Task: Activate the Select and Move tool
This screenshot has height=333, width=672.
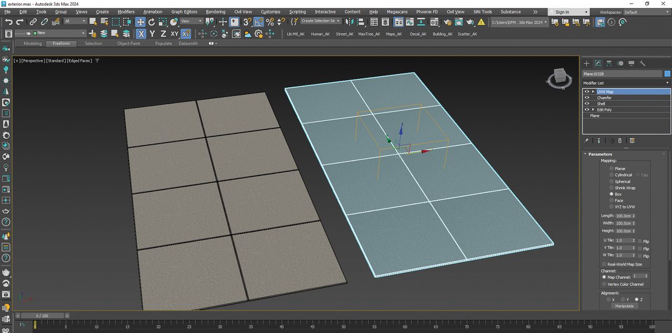Action: 140,22
